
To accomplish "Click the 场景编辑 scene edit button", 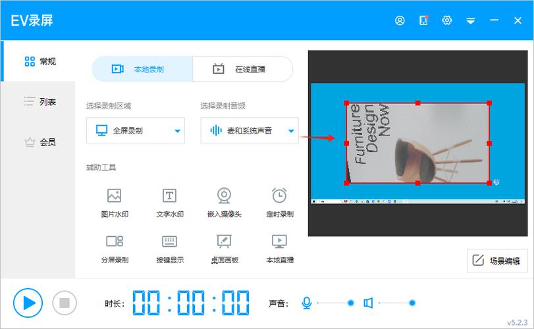I will coord(497,261).
